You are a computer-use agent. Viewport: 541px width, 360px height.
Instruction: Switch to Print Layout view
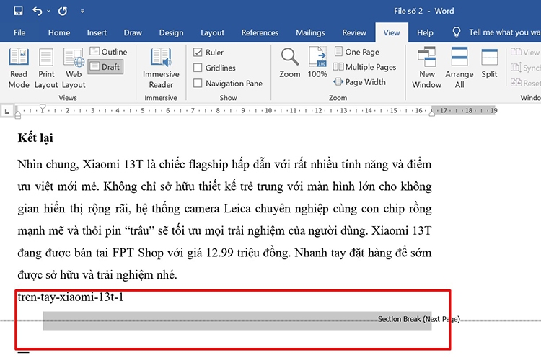[x=46, y=68]
